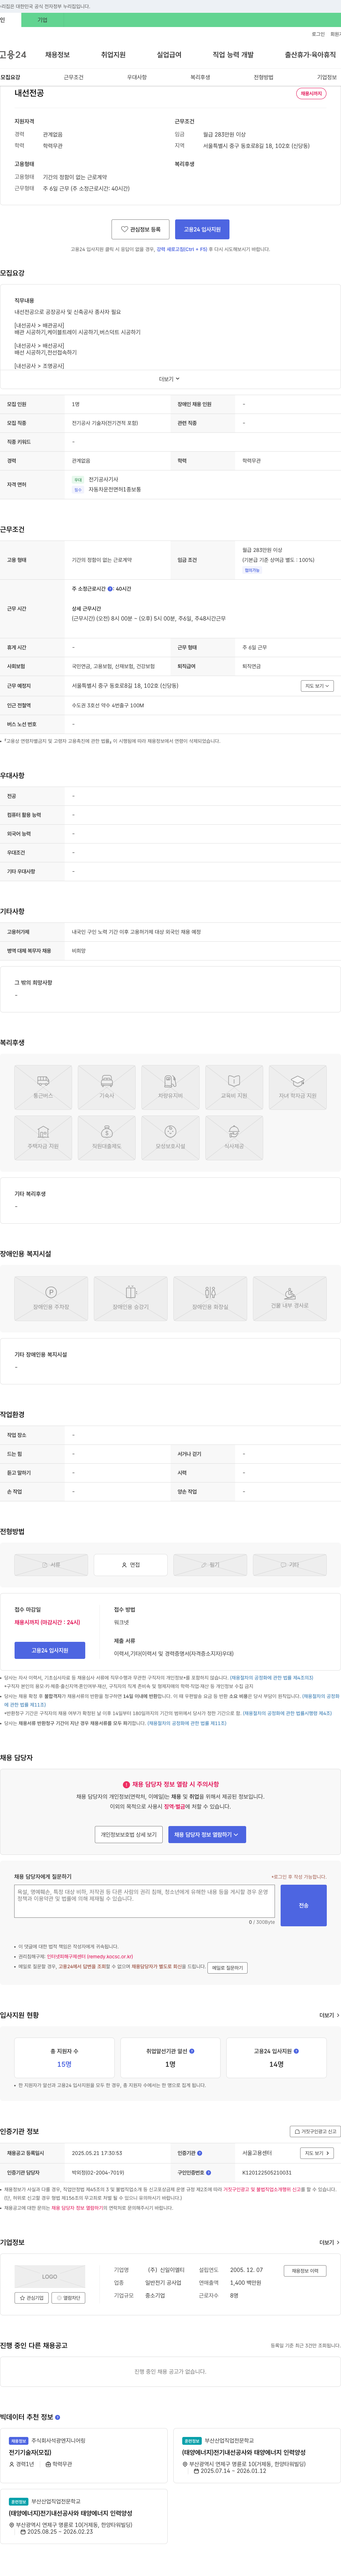Jump to 전형방법 section tab
This screenshot has width=341, height=2576.
coord(263,77)
